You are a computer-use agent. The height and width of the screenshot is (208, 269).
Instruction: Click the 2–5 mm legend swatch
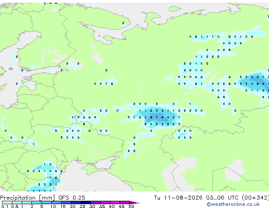pyautogui.click(x=36, y=202)
